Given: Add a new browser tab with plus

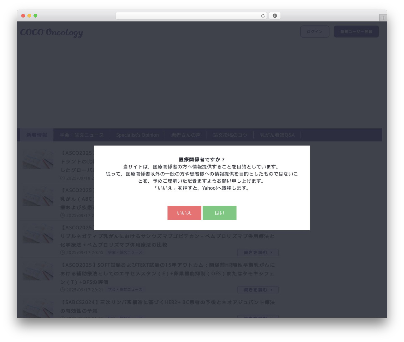Looking at the screenshot, I should (x=383, y=18).
